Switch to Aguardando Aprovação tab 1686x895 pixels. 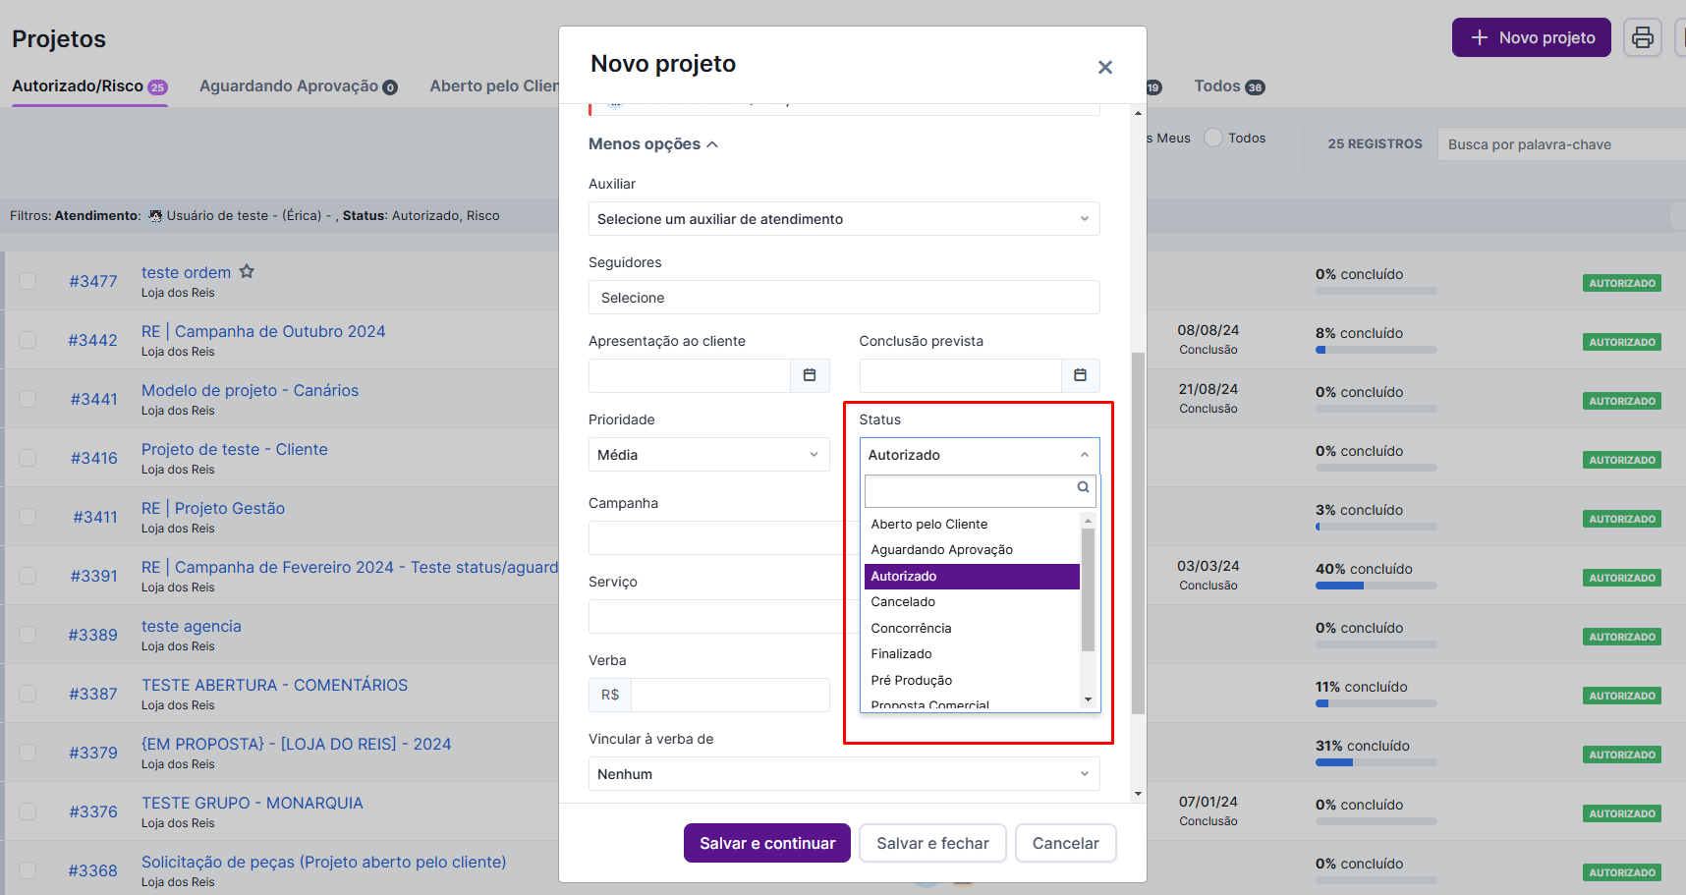pos(298,86)
